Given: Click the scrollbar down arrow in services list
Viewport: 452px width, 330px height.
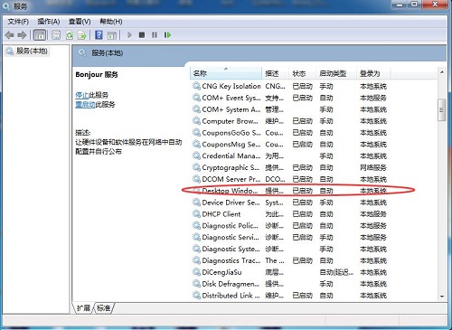Looking at the screenshot, I should pyautogui.click(x=442, y=297).
